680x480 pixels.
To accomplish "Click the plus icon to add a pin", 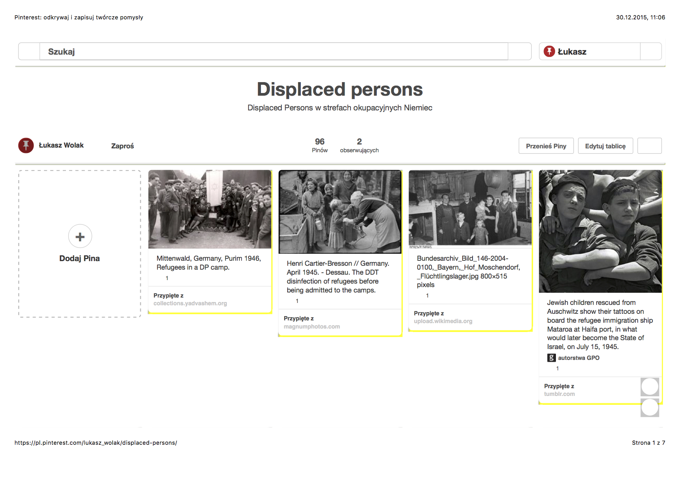I will [x=80, y=236].
